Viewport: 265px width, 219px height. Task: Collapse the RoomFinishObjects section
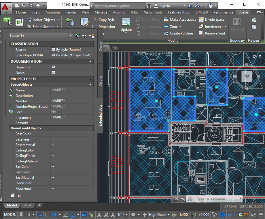(x=91, y=128)
